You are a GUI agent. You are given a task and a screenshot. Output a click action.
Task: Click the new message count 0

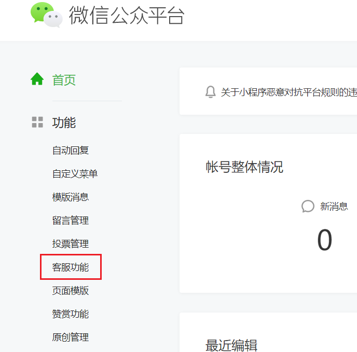[325, 240]
